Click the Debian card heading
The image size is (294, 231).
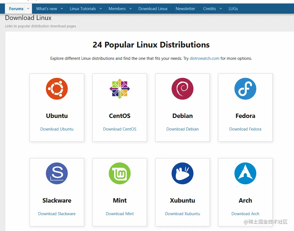point(183,116)
